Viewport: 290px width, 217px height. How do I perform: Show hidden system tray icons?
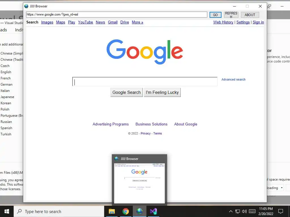tap(231, 211)
